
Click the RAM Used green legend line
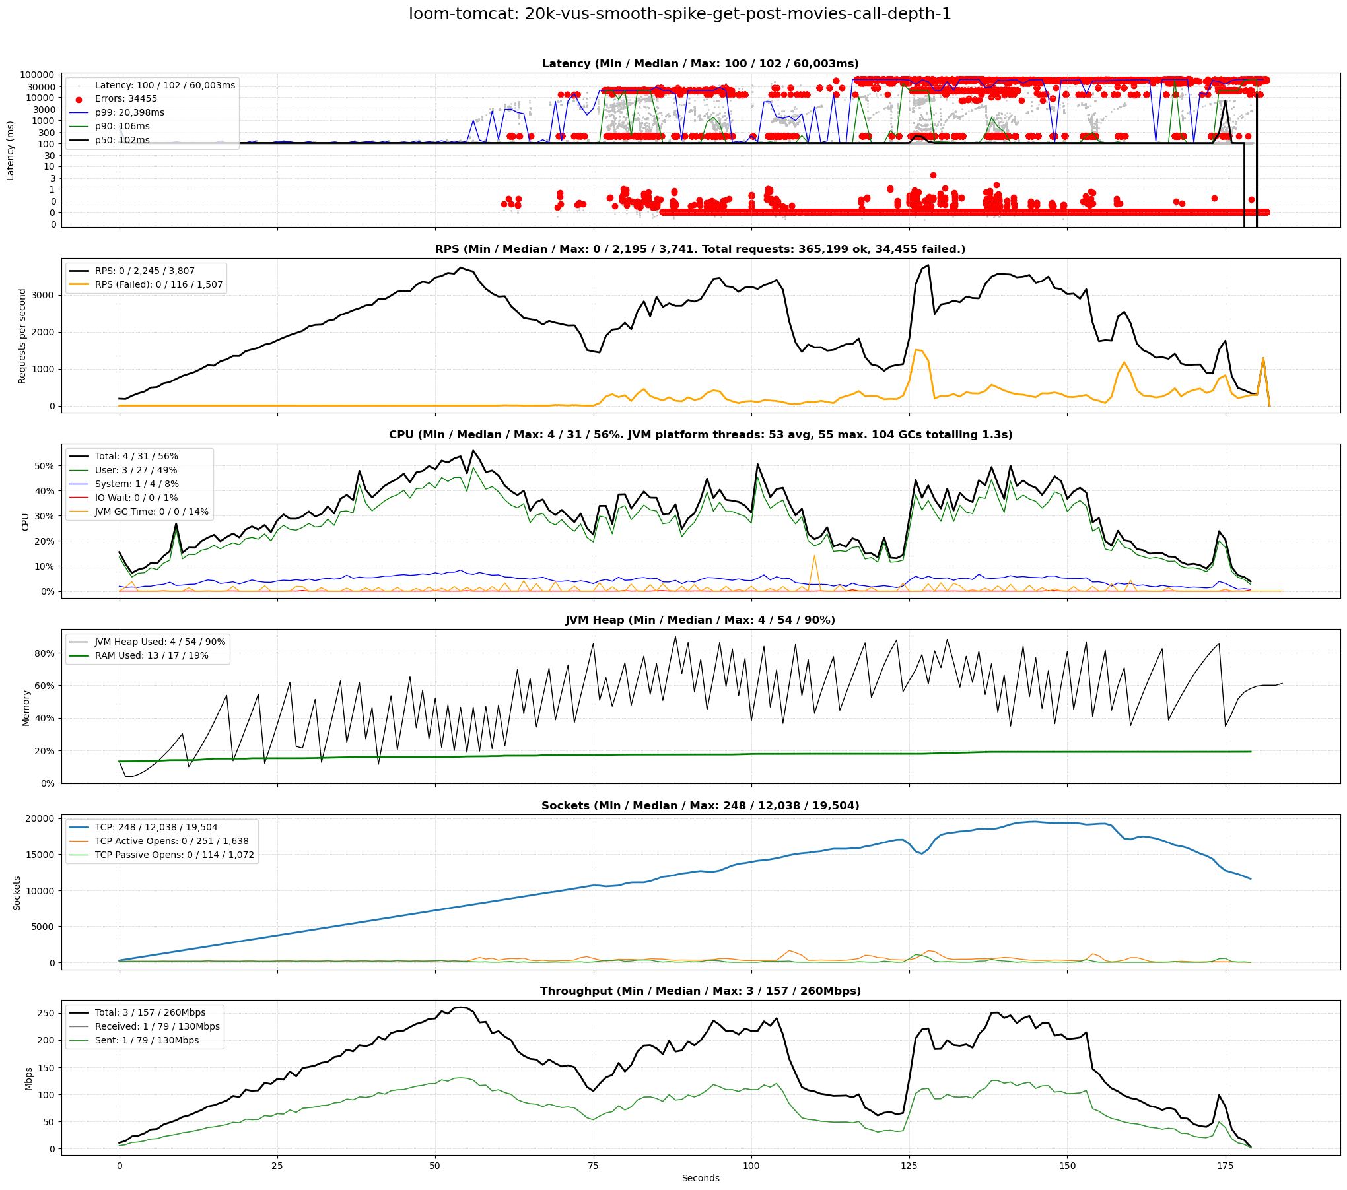point(79,656)
